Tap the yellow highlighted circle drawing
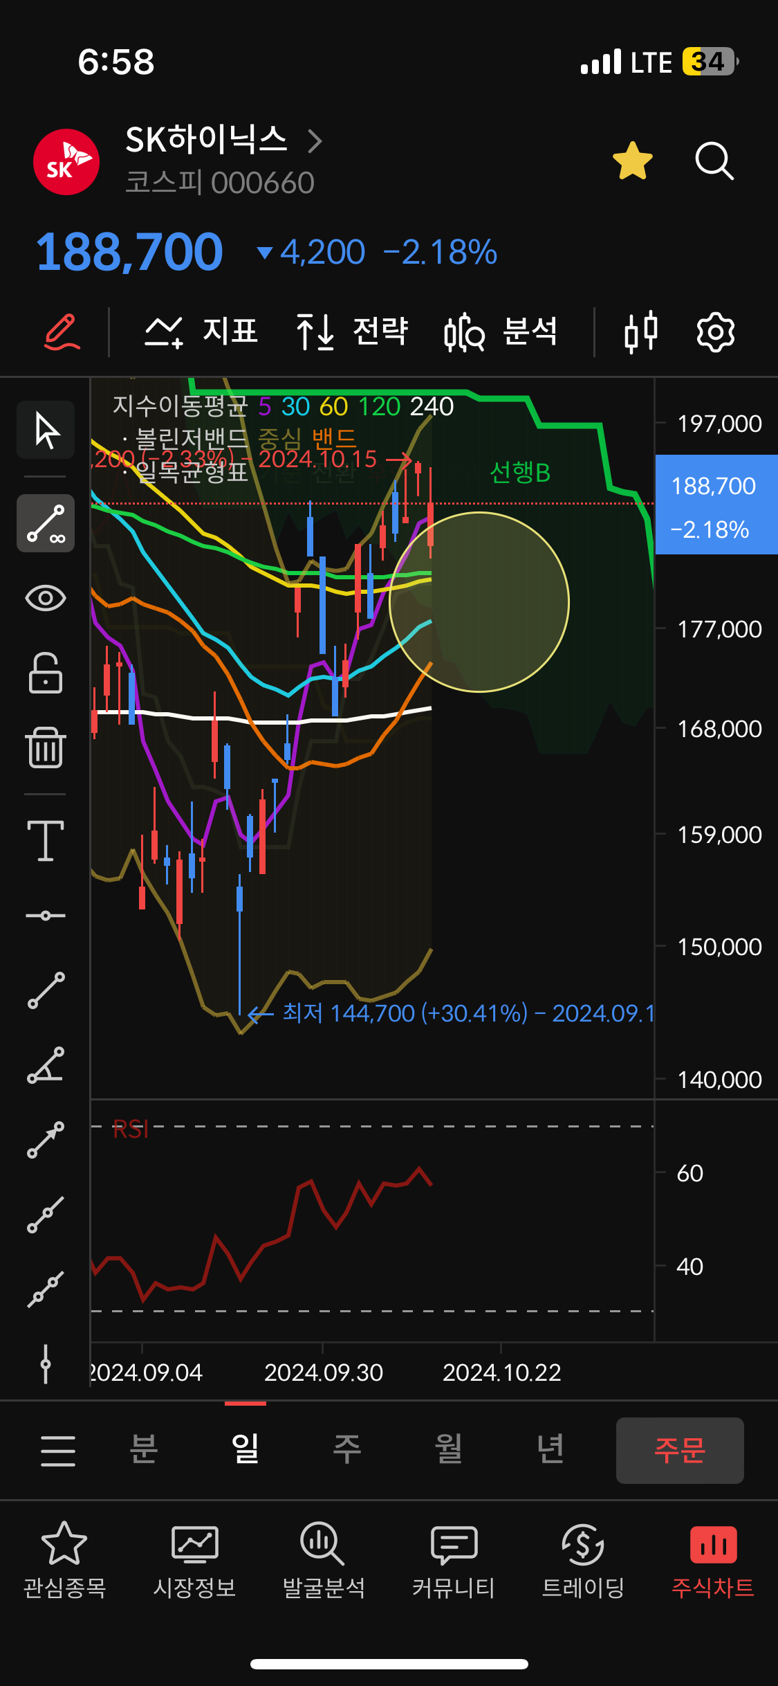The height and width of the screenshot is (1686, 778). coord(479,601)
